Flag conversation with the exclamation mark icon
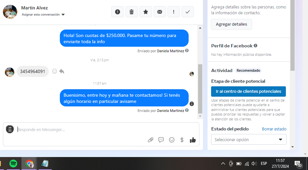The image size is (308, 170). click(174, 12)
